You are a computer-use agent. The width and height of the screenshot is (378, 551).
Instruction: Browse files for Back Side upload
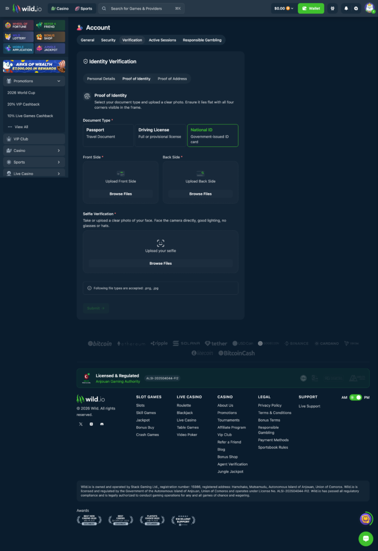point(201,194)
